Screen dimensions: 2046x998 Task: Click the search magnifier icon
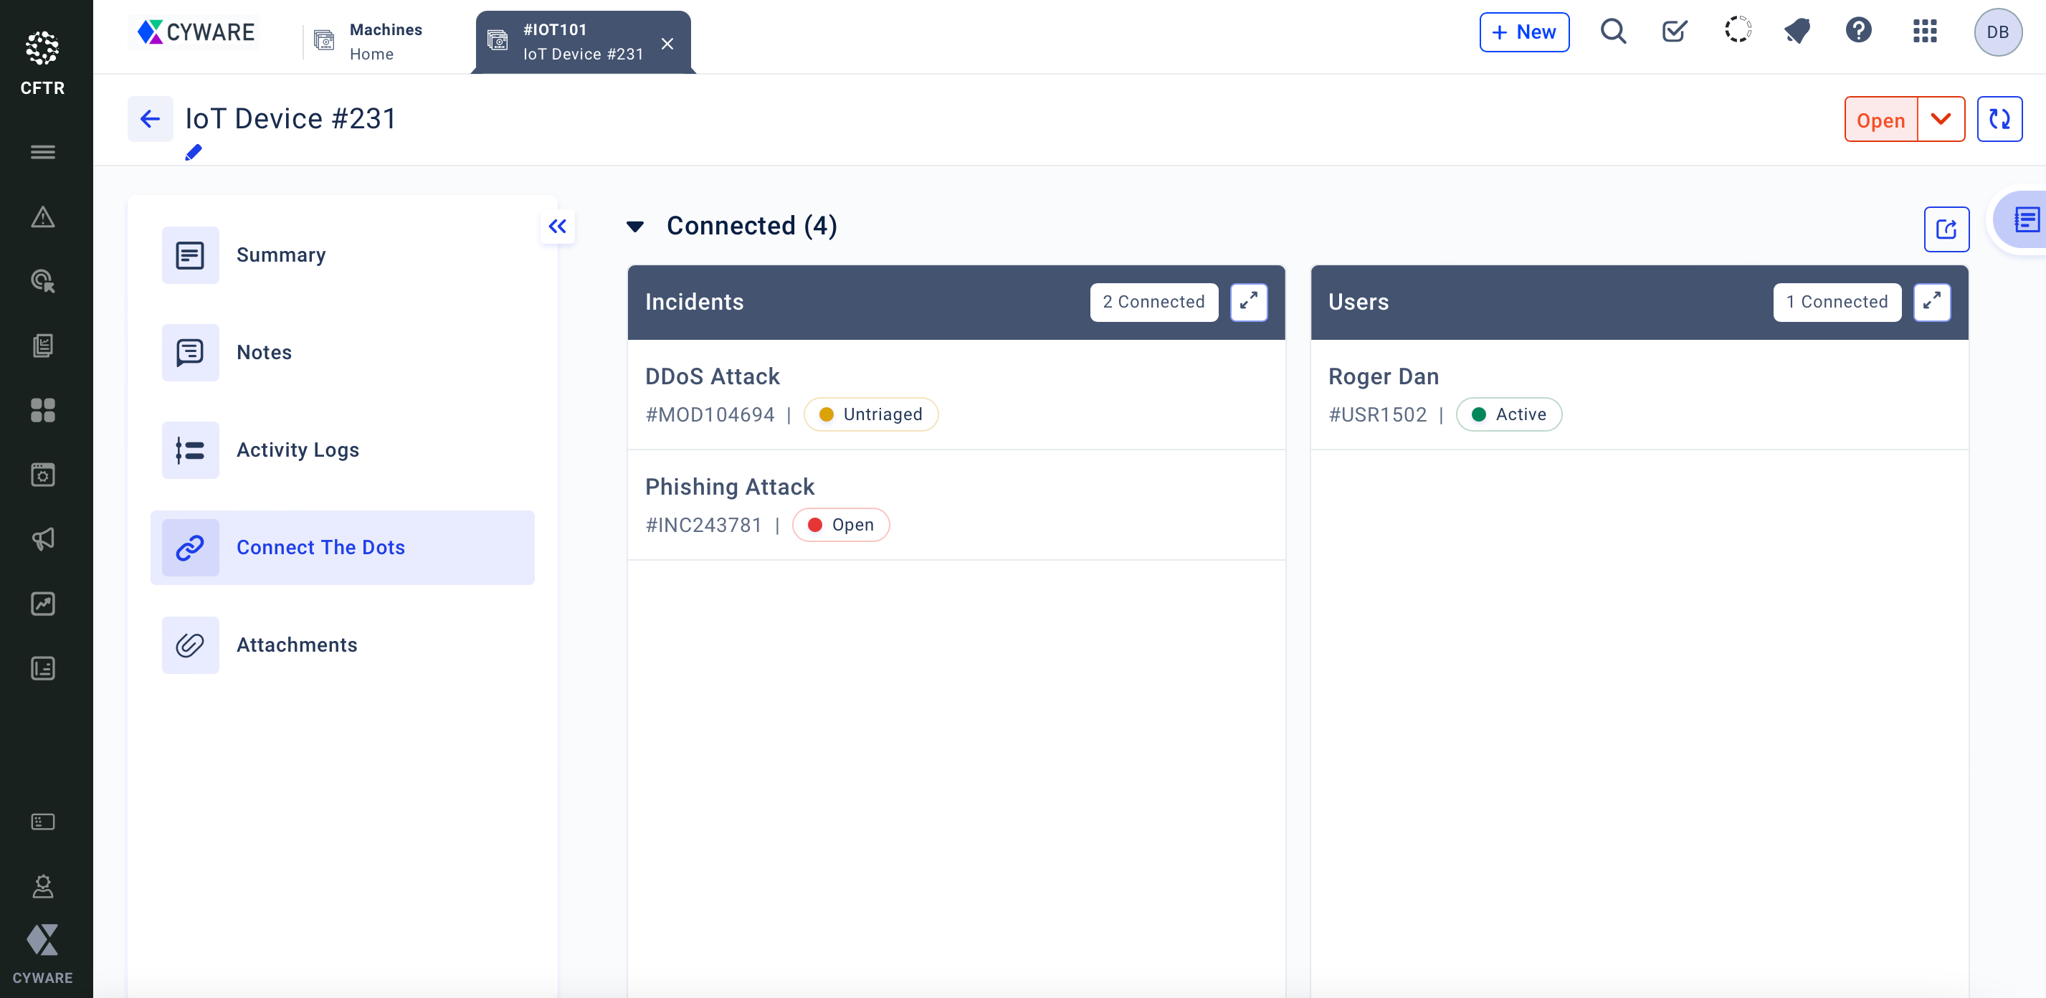pyautogui.click(x=1613, y=32)
